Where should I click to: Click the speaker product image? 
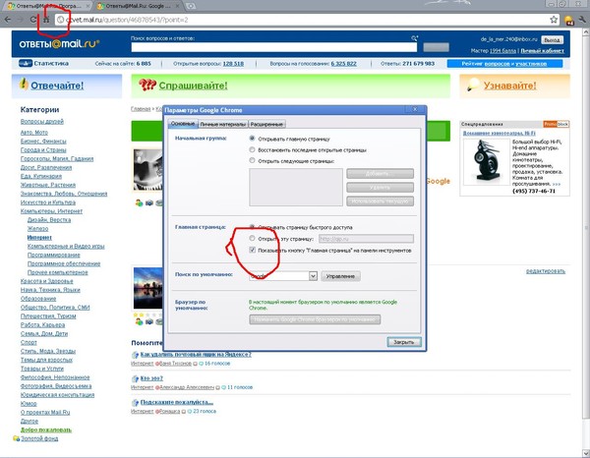pyautogui.click(x=486, y=162)
